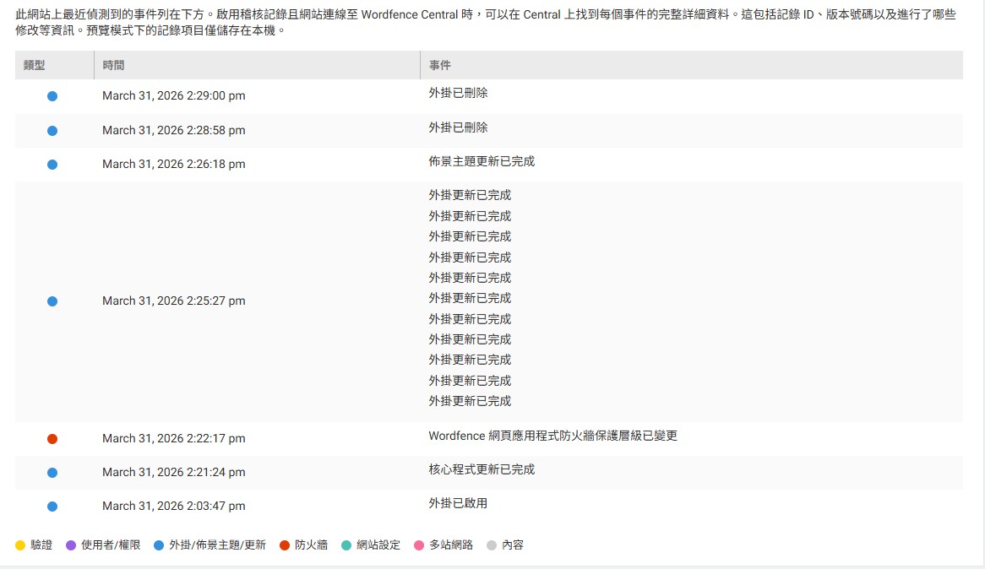985x569 pixels.
Task: Click the purple 使用者/權限 legend dot
Action: tap(71, 545)
